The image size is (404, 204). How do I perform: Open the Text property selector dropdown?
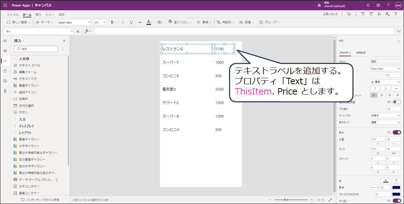[x=39, y=31]
